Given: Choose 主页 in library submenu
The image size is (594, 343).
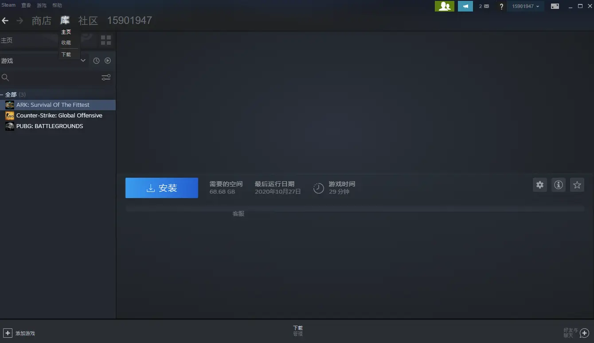Looking at the screenshot, I should click(66, 32).
